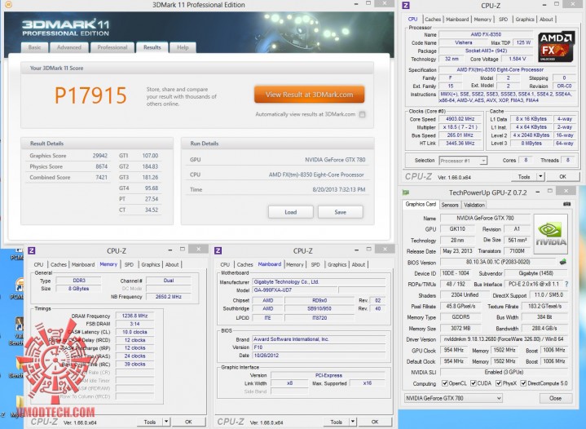Click GT2 result value 184.83
The width and height of the screenshot is (586, 429).
click(x=150, y=166)
